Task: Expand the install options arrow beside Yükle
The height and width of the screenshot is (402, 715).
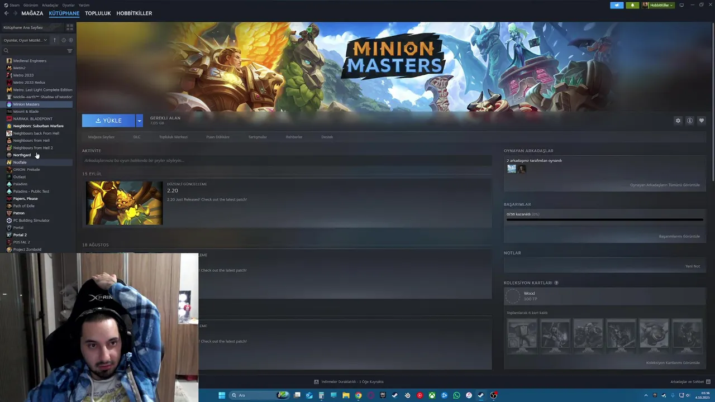Action: point(139,121)
